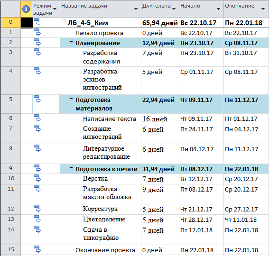Select the Начало column header
The width and height of the screenshot is (269, 256).
(x=202, y=9)
